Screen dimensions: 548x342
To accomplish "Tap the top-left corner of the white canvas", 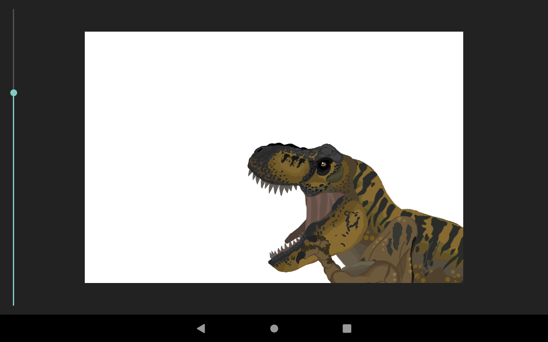I will point(86,33).
